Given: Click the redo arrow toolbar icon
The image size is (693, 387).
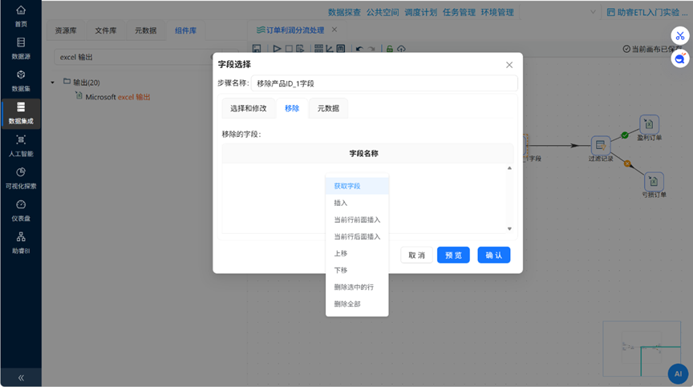Looking at the screenshot, I should (371, 49).
